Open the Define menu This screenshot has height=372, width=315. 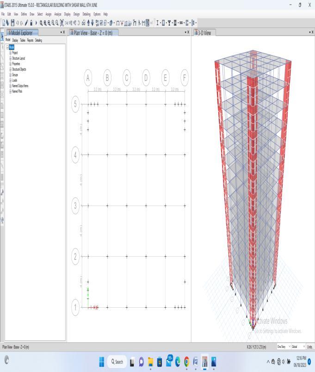click(24, 14)
